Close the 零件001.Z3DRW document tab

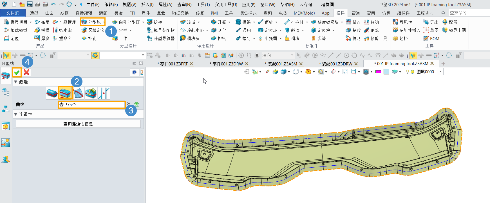click(x=247, y=64)
